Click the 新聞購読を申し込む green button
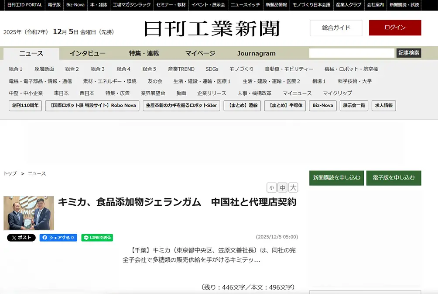 (x=336, y=178)
